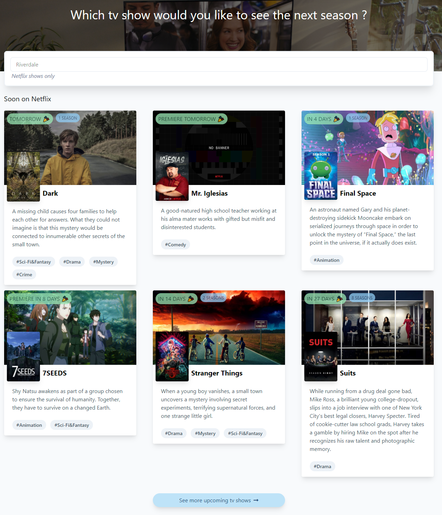442x515 pixels.
Task: Select #Mystery tag on Dark card
Action: click(x=103, y=262)
